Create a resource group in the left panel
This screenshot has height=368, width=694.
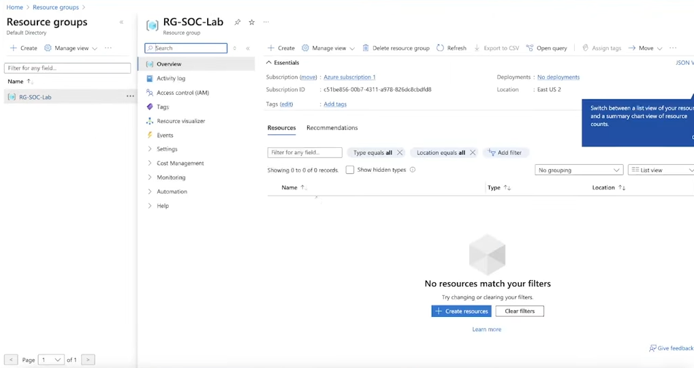[24, 48]
